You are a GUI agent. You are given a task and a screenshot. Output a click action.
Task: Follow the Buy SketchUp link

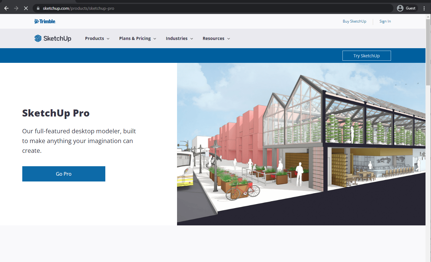(x=354, y=21)
